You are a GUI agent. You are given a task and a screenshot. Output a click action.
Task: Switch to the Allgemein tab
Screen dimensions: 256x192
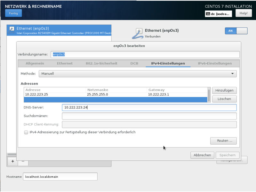tap(35, 63)
